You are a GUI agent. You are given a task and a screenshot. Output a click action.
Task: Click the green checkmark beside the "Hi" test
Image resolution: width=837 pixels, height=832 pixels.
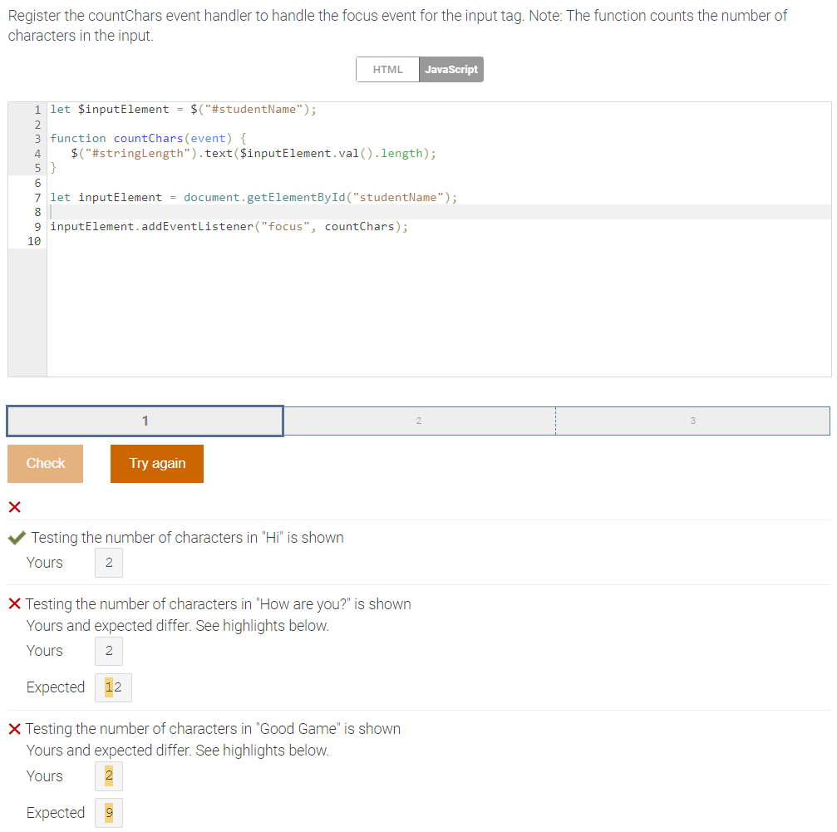coord(16,538)
